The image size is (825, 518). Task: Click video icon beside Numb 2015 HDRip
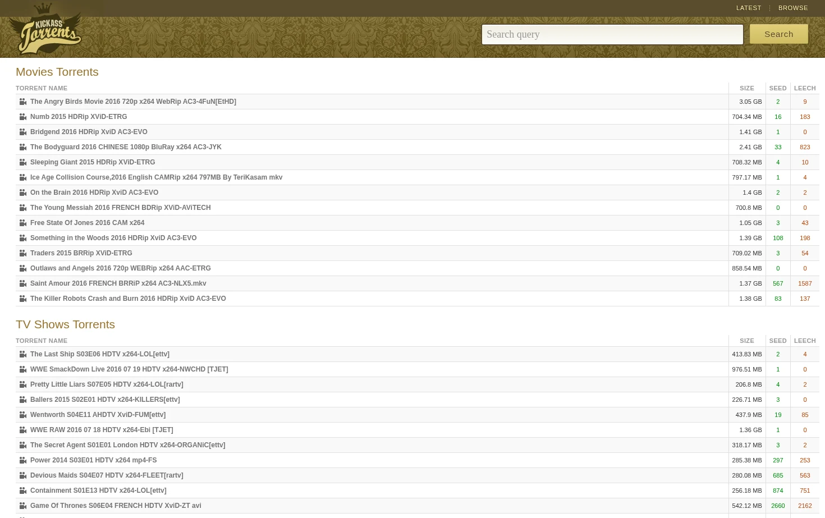(x=23, y=117)
